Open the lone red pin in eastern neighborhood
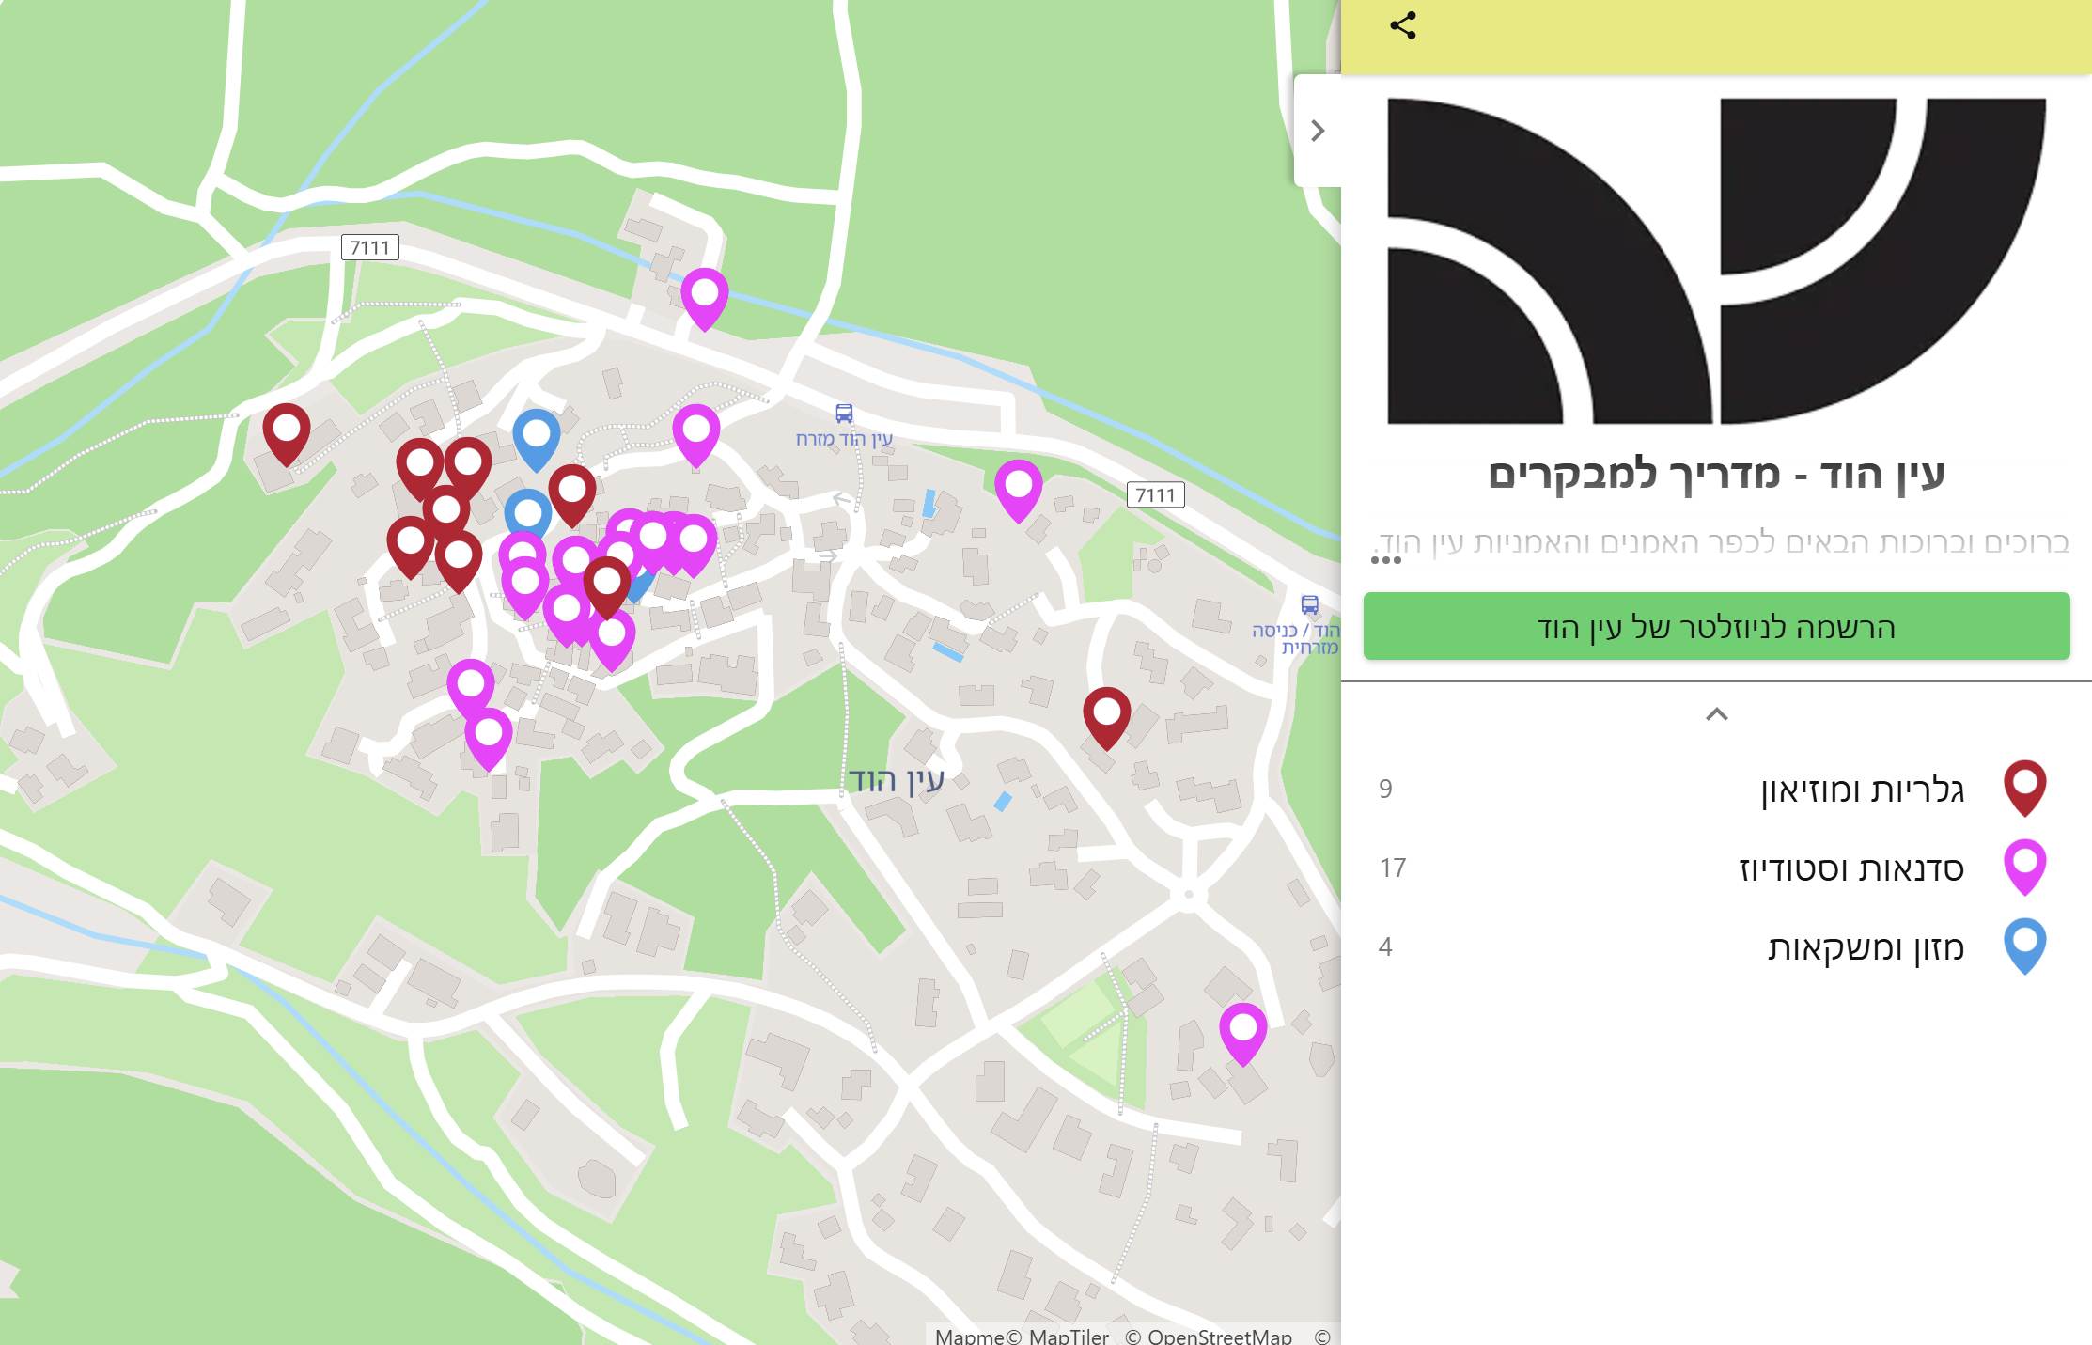The width and height of the screenshot is (2092, 1345). pyautogui.click(x=1106, y=714)
